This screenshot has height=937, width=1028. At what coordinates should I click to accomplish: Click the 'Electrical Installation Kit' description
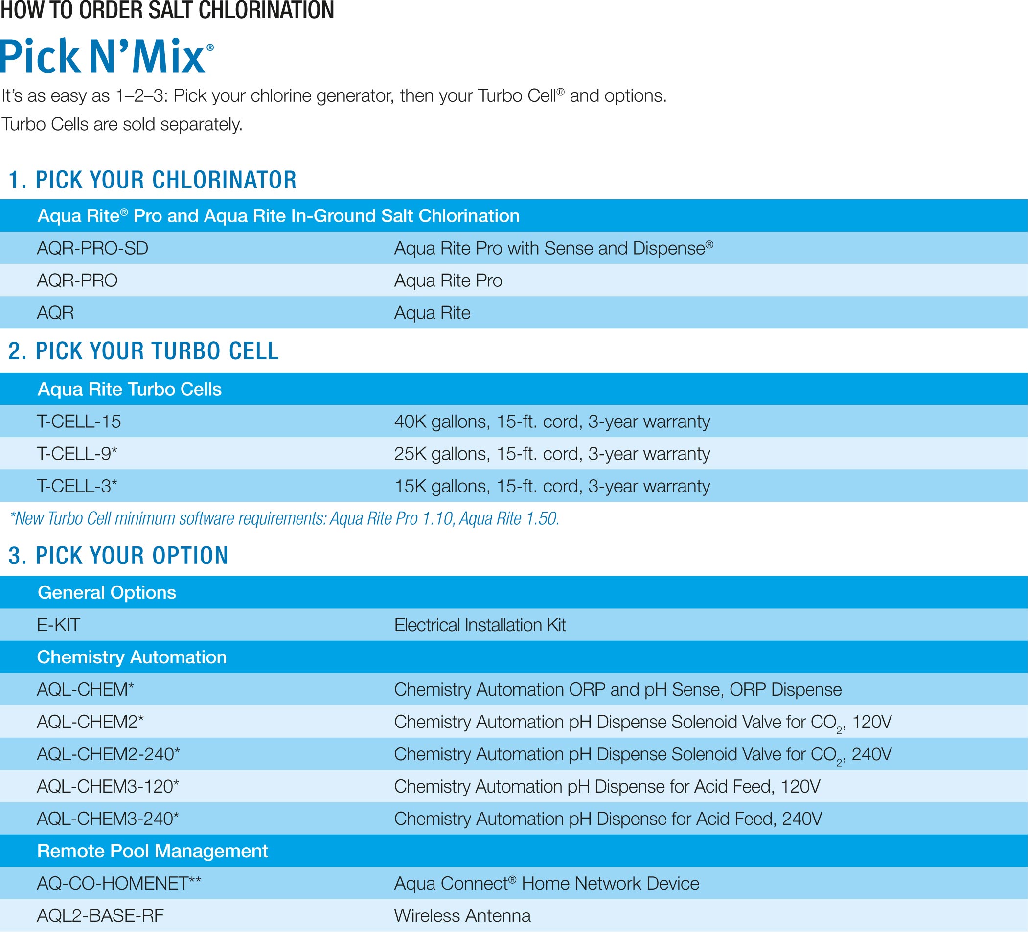point(480,625)
